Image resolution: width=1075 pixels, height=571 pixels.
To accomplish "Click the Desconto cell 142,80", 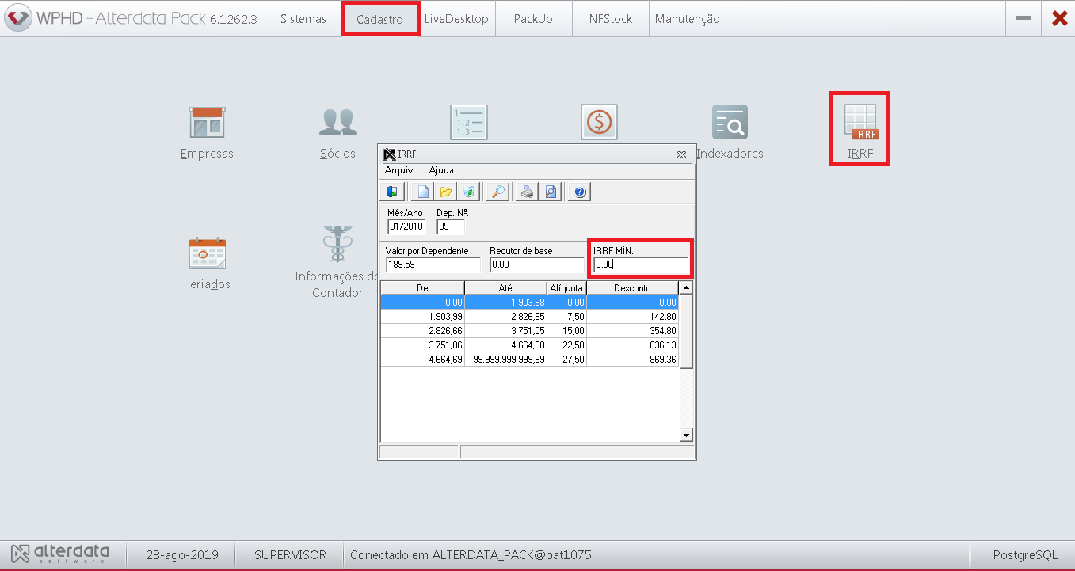I will click(x=632, y=316).
